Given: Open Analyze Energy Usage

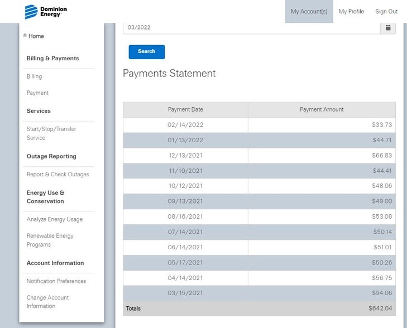Looking at the screenshot, I should (55, 219).
